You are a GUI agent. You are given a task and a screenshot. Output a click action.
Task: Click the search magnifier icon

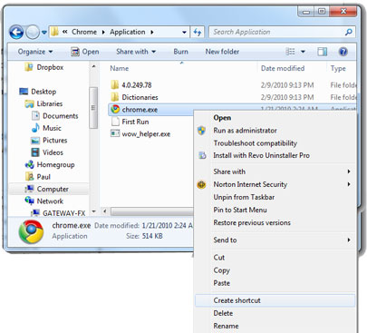tap(349, 32)
